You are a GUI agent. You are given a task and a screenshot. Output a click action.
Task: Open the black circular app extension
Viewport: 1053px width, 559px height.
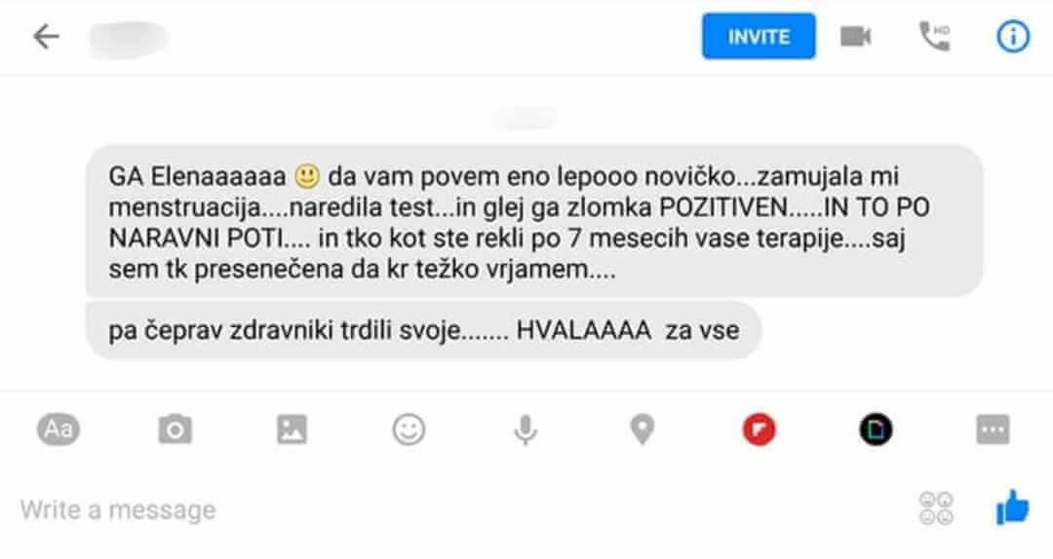pos(876,429)
